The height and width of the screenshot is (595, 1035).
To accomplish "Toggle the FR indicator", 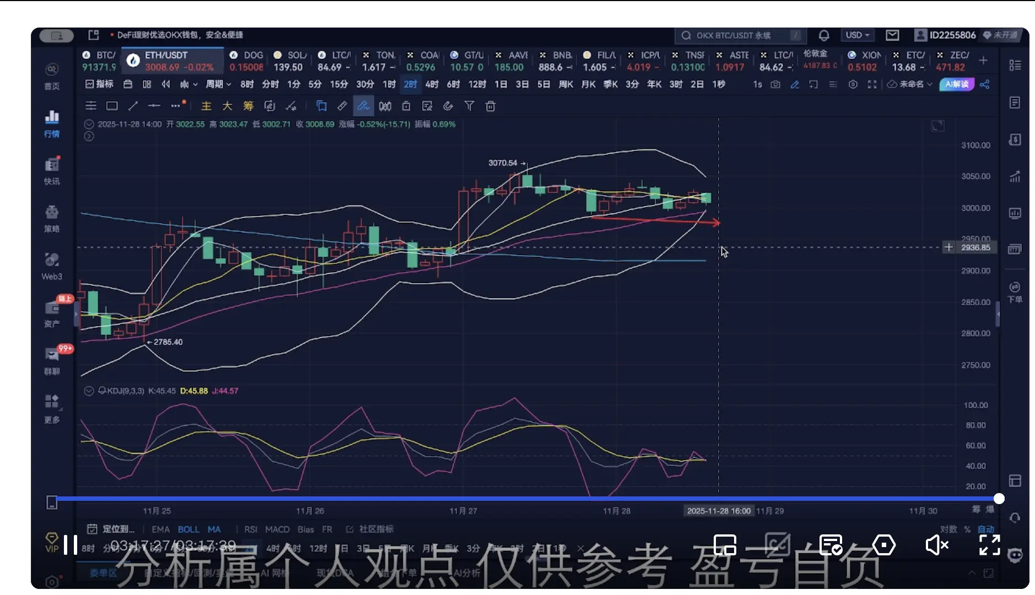I will pyautogui.click(x=327, y=529).
